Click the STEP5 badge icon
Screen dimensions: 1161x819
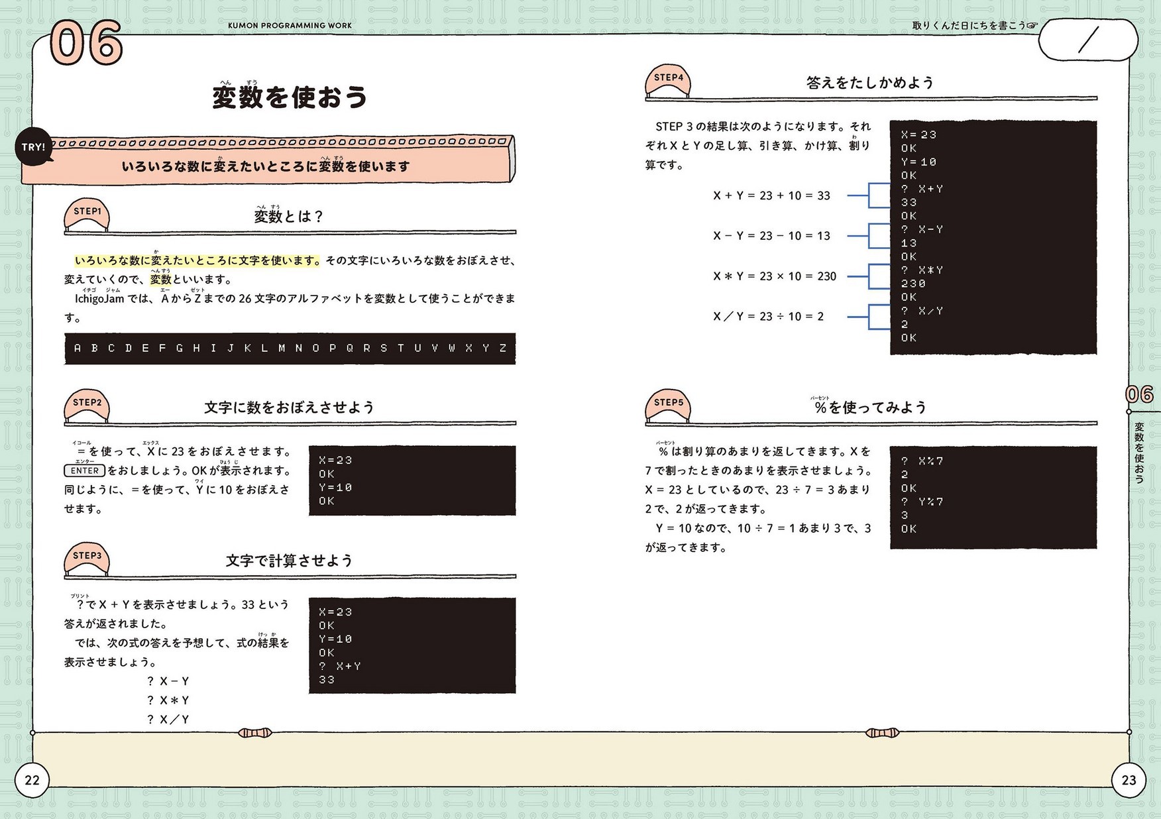tap(668, 406)
